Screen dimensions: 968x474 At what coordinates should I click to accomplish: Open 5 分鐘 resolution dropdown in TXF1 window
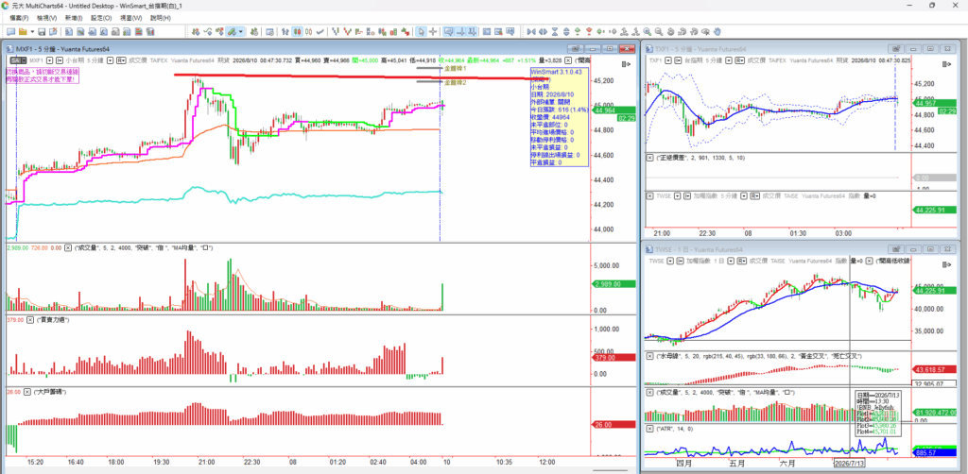click(x=729, y=60)
